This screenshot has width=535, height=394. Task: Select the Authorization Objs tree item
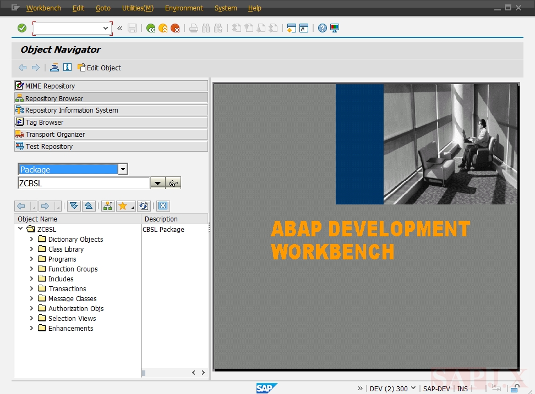76,308
